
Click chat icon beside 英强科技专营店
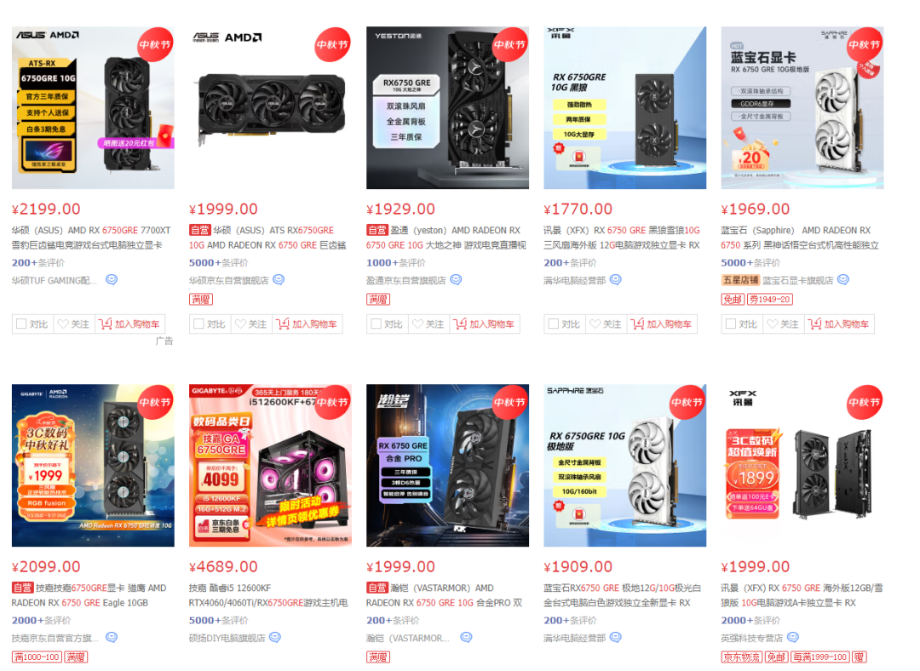(x=793, y=638)
